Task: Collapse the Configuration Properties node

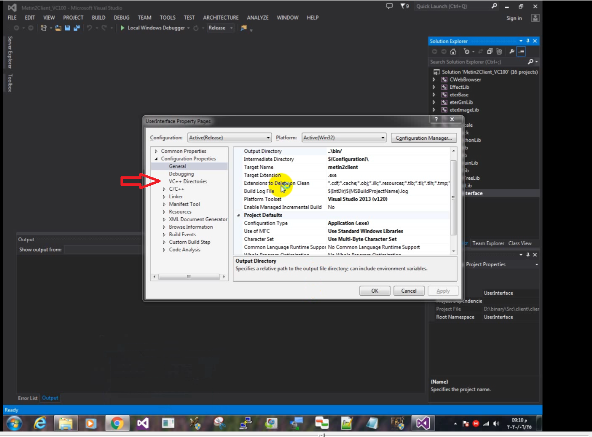Action: [x=156, y=159]
